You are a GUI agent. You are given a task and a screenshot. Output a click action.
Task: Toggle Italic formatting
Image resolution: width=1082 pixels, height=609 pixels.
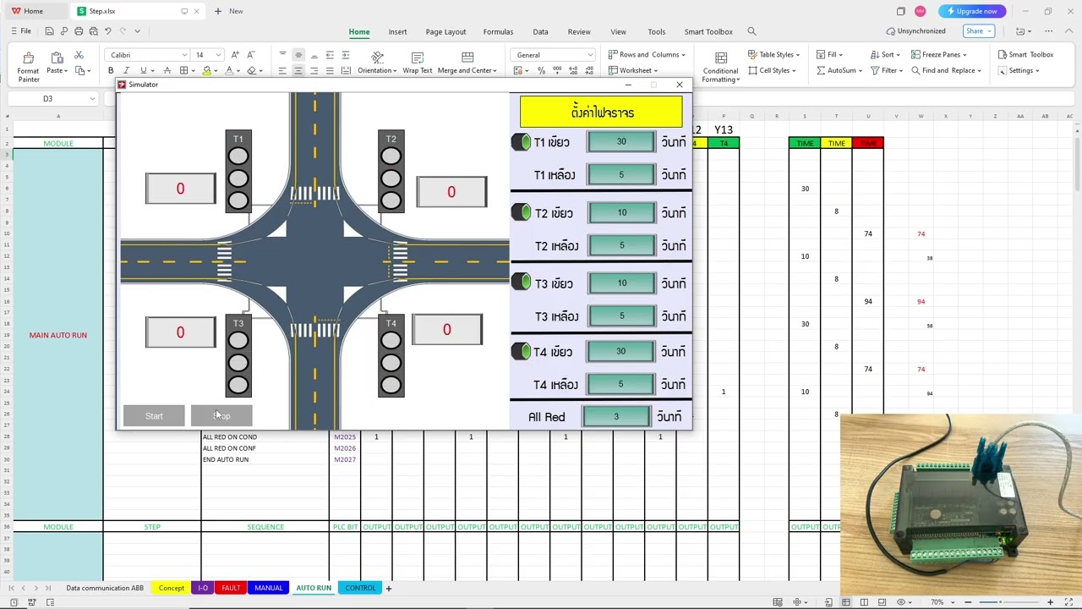126,70
